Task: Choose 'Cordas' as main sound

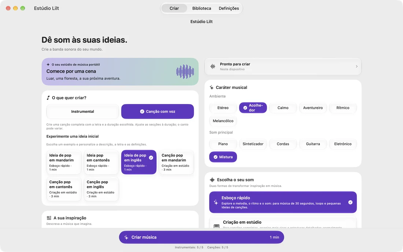Action: coord(283,144)
